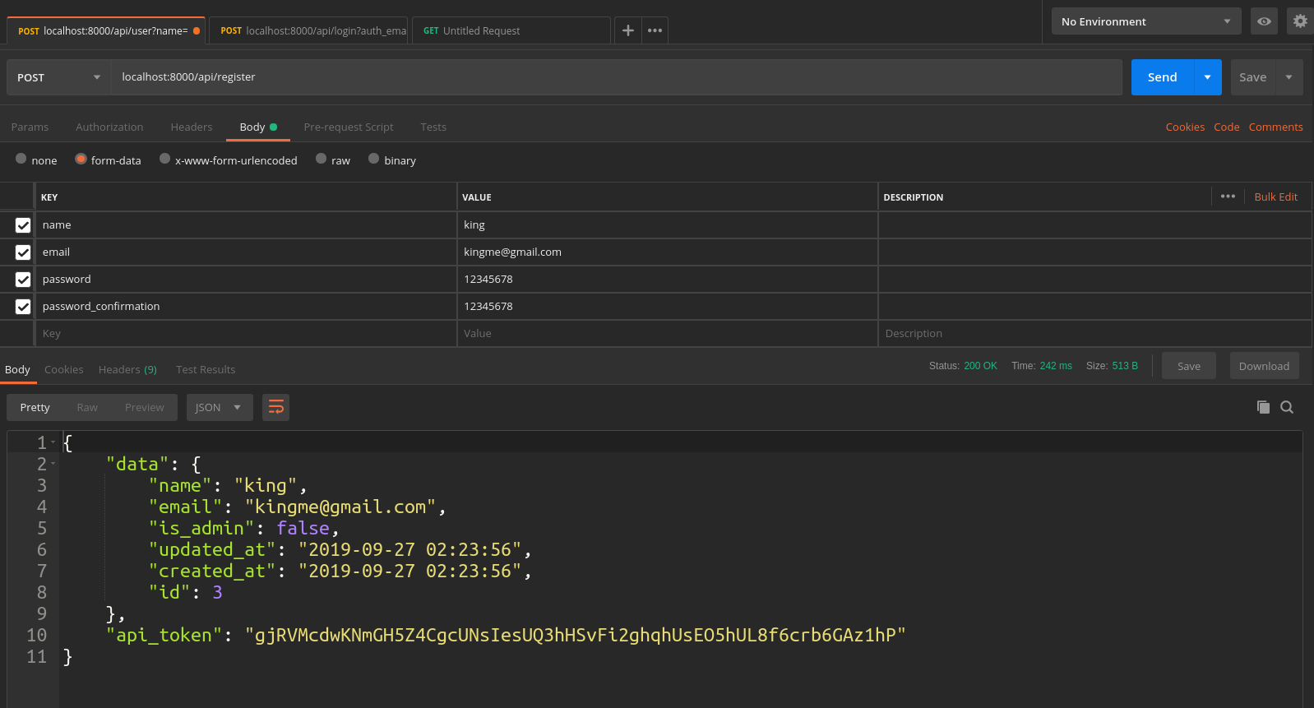Open the Tests tab

[x=433, y=127]
